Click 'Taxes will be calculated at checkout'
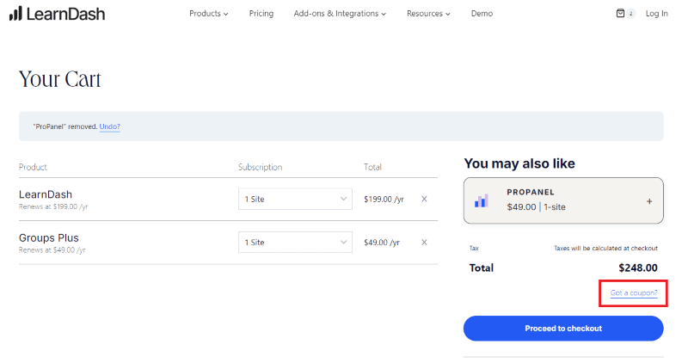This screenshot has height=363, width=688. point(605,249)
